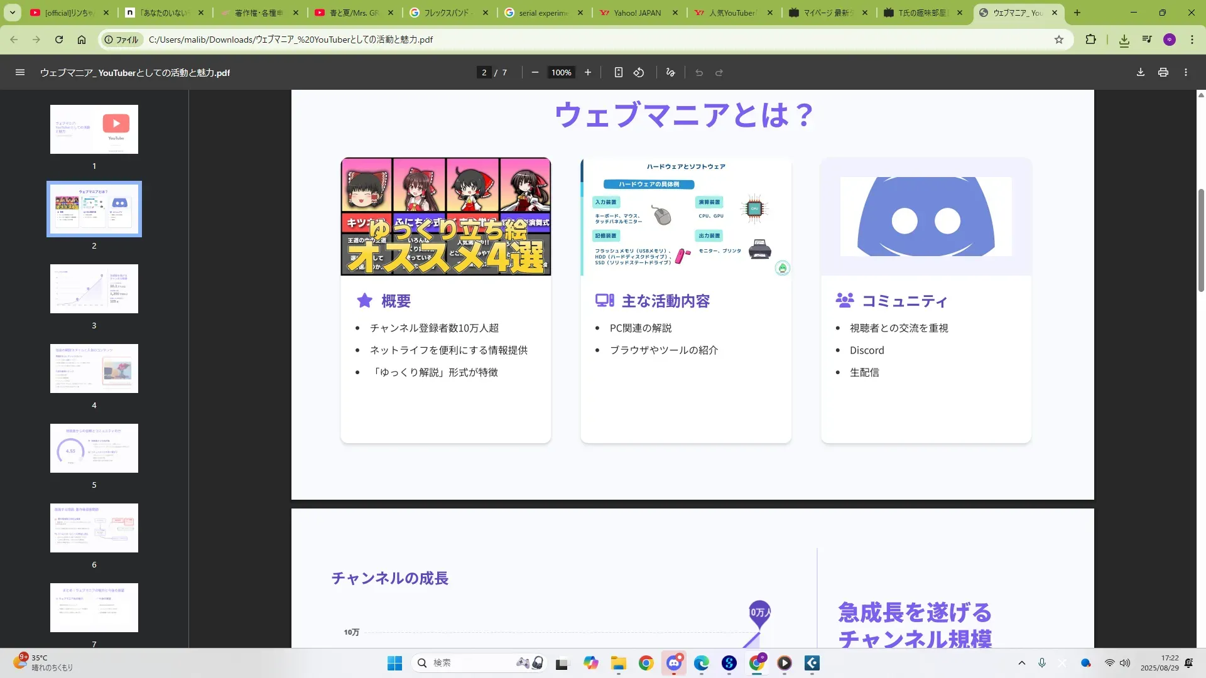The width and height of the screenshot is (1206, 678).
Task: Open PDF viewer more actions menu
Action: (x=1186, y=73)
